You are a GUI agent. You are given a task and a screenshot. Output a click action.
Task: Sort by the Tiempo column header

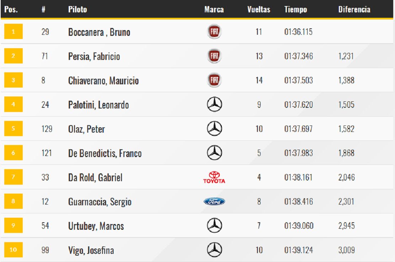pos(295,9)
